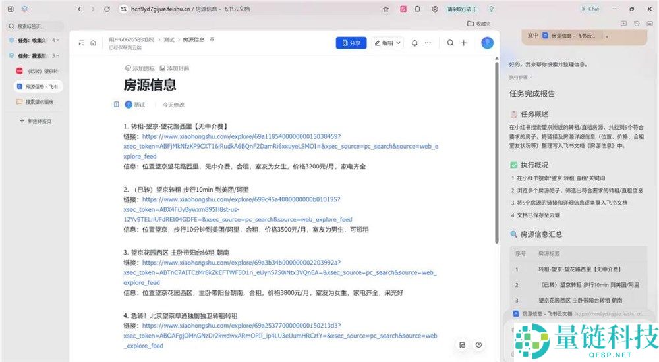Click table row 1 转租·望京·望花路西里 in chat
This screenshot has width=659, height=362.
click(x=579, y=269)
